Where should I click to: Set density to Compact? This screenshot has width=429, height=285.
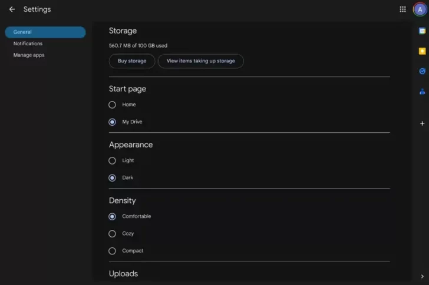[x=112, y=251]
